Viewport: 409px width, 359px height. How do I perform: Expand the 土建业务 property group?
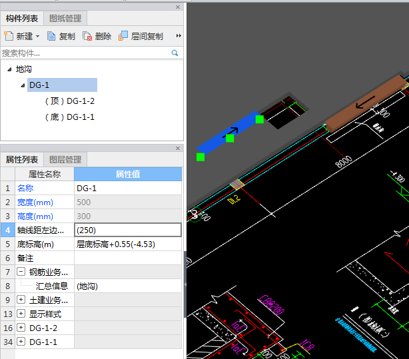(x=21, y=300)
